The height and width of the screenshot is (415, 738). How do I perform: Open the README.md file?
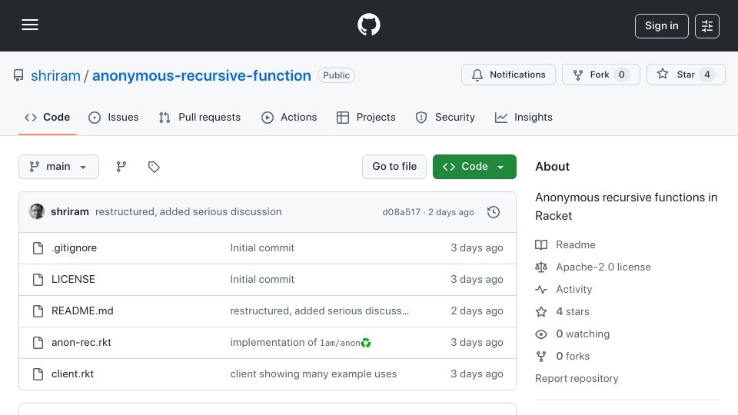point(82,311)
